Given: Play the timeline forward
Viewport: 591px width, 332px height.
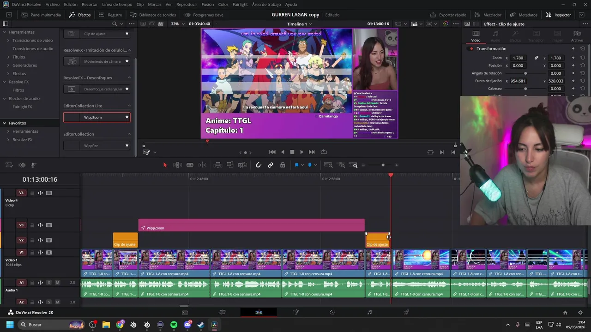Looking at the screenshot, I should point(302,152).
